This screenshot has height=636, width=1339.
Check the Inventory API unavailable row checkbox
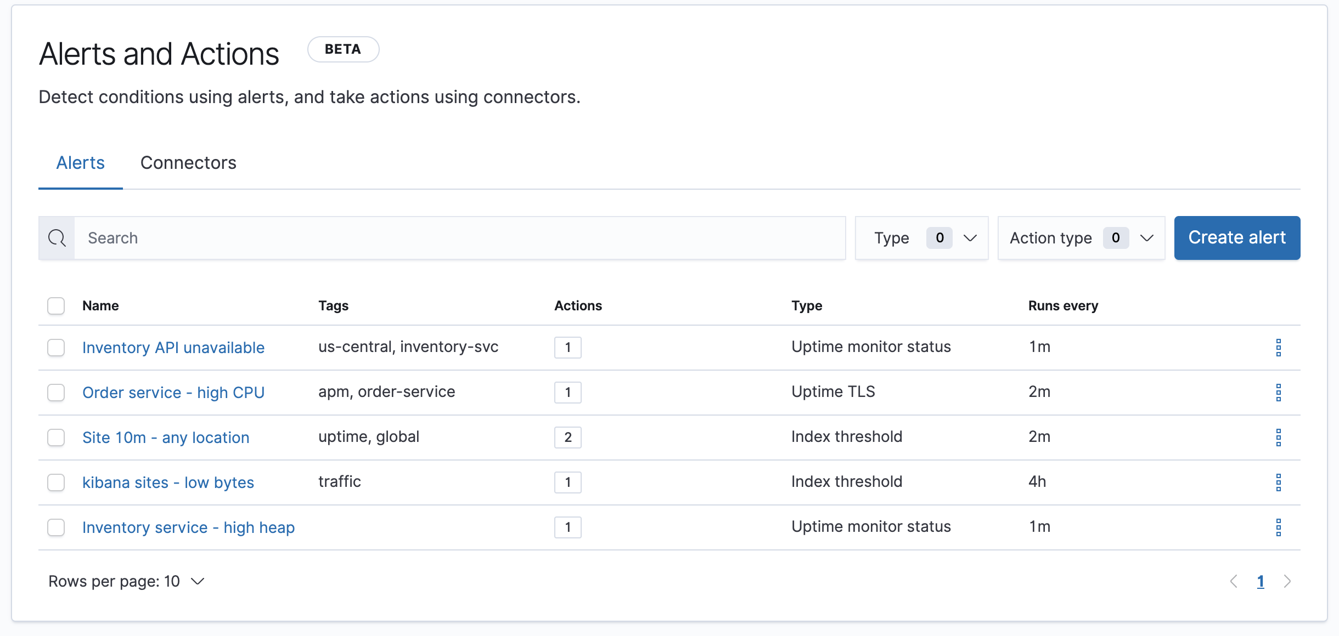[56, 347]
